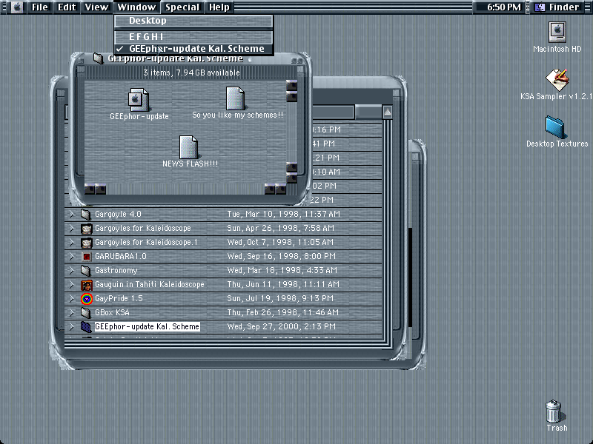The width and height of the screenshot is (593, 444).
Task: Click the list window scroll-up arrow
Action: click(x=387, y=112)
